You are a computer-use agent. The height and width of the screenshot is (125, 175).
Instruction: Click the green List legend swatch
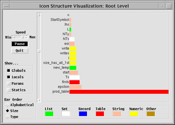tap(49, 114)
